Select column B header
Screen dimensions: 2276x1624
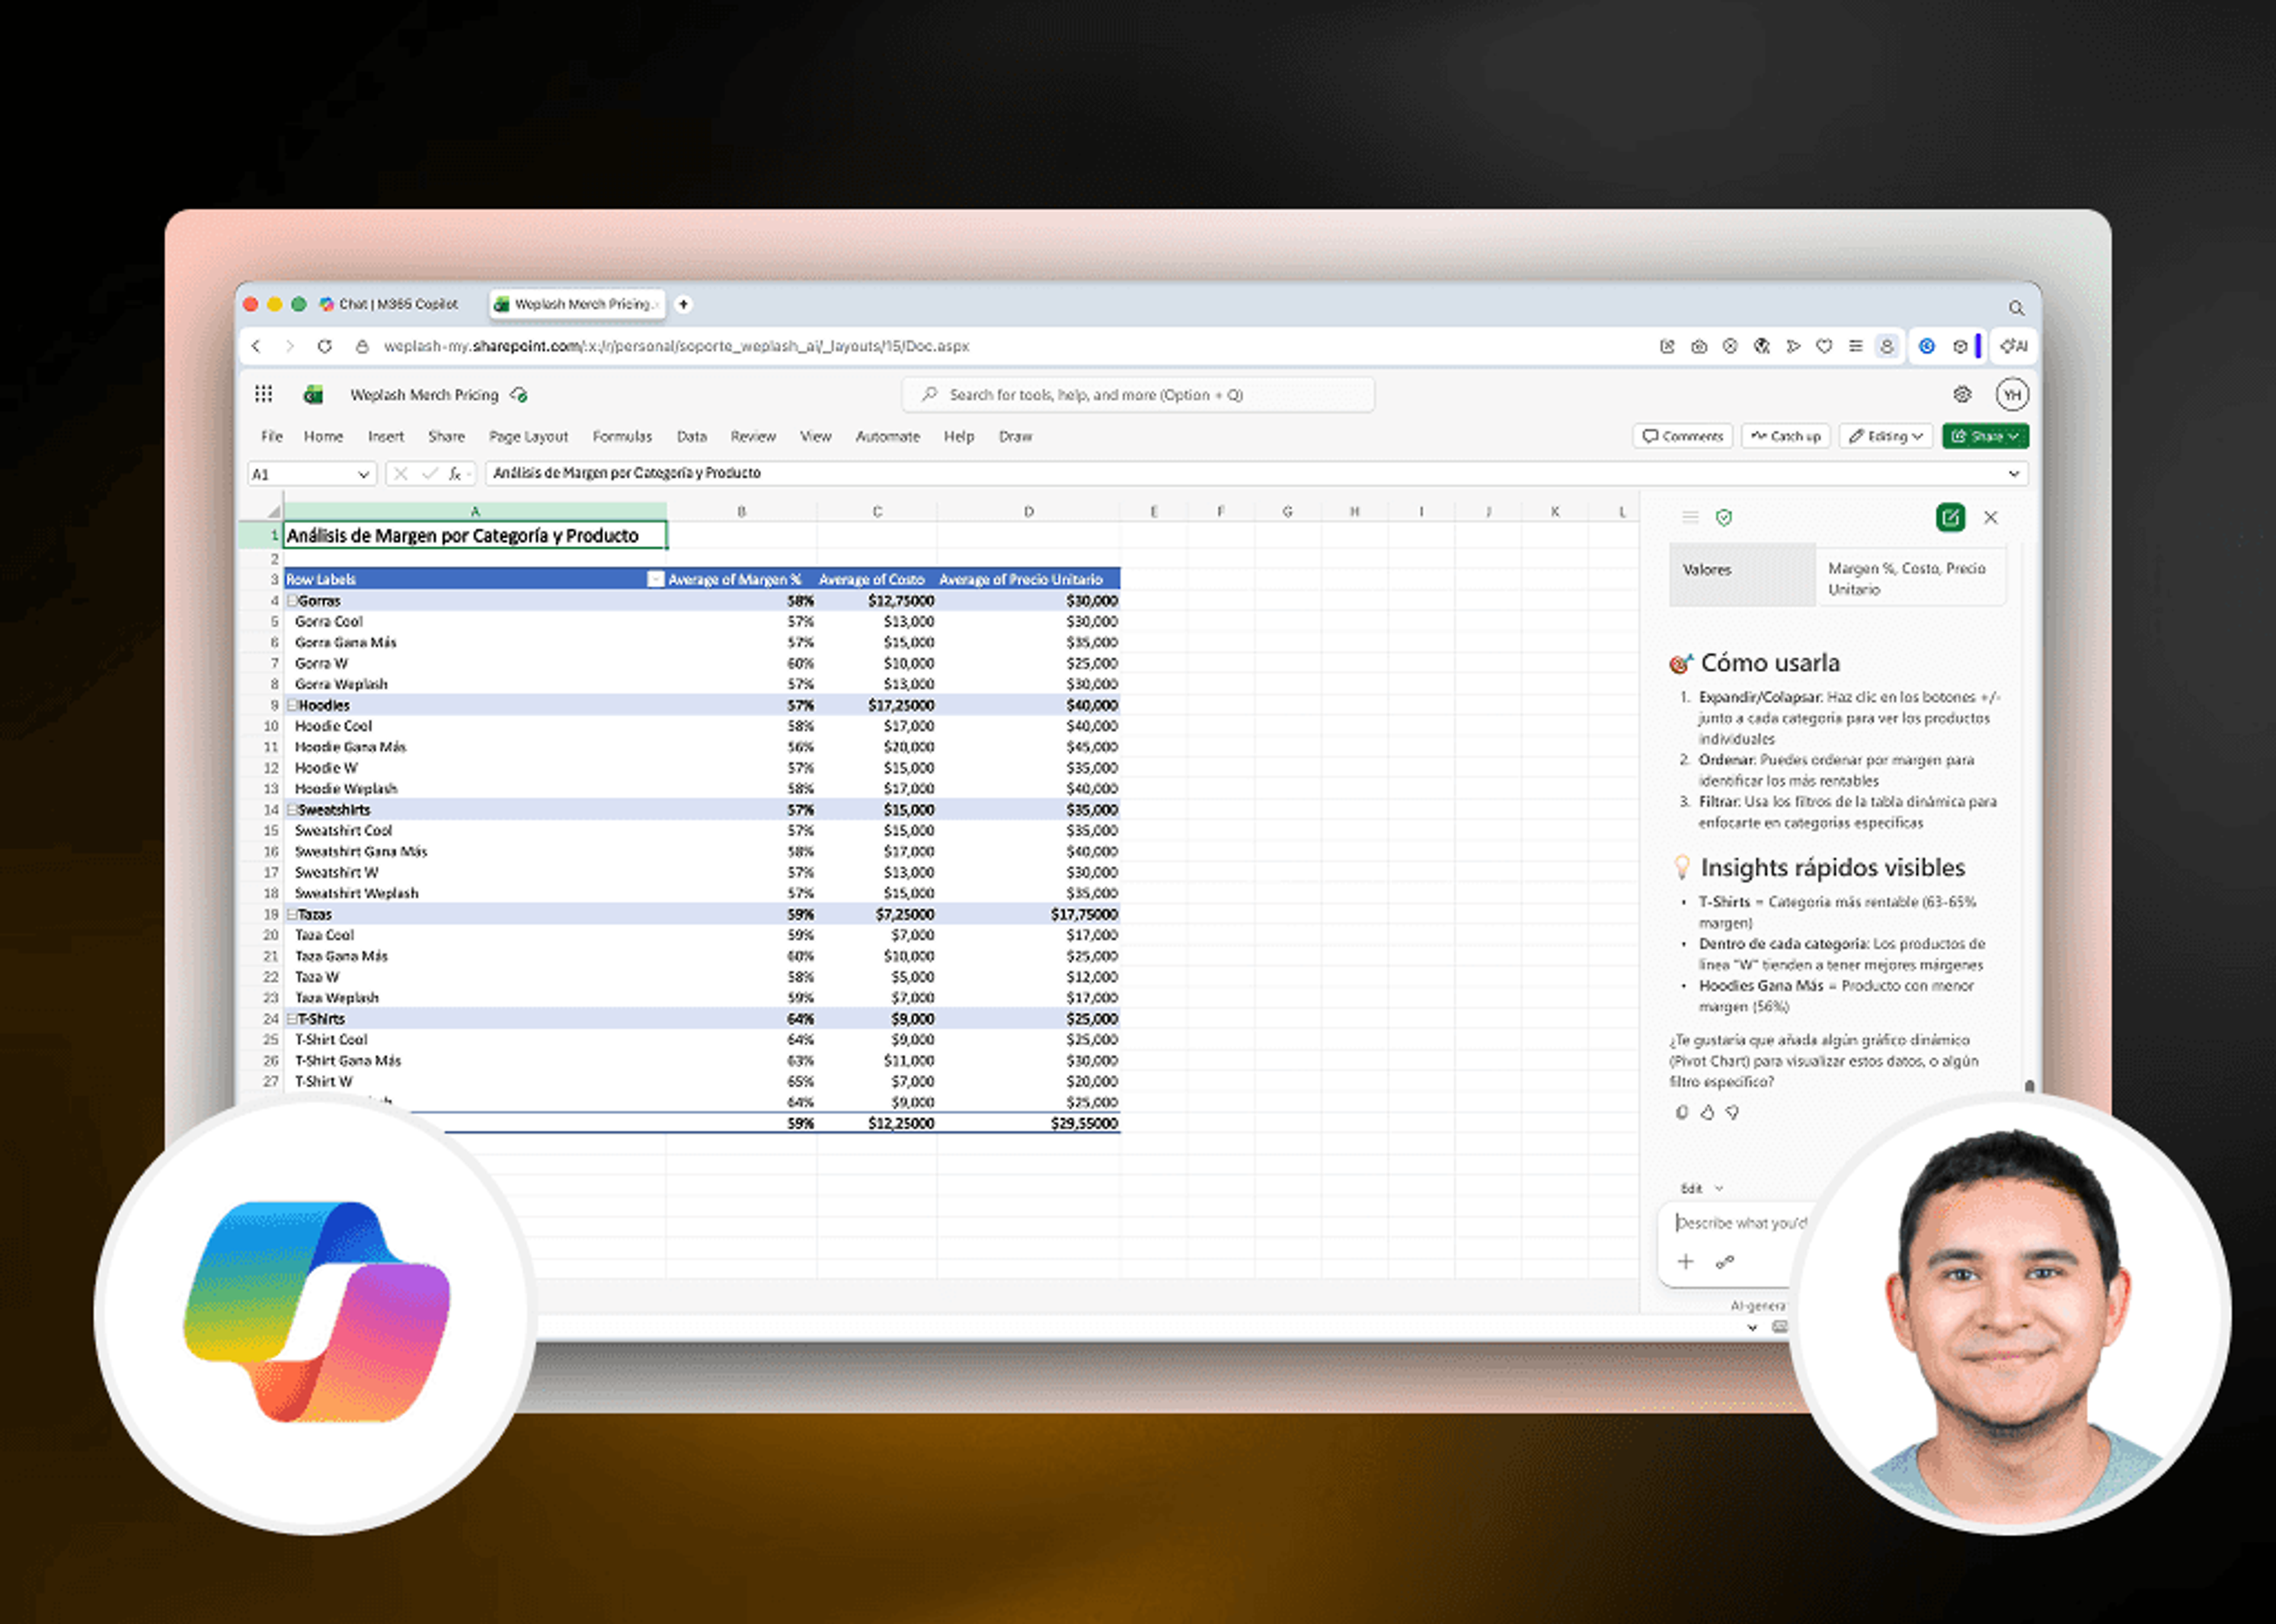click(741, 511)
